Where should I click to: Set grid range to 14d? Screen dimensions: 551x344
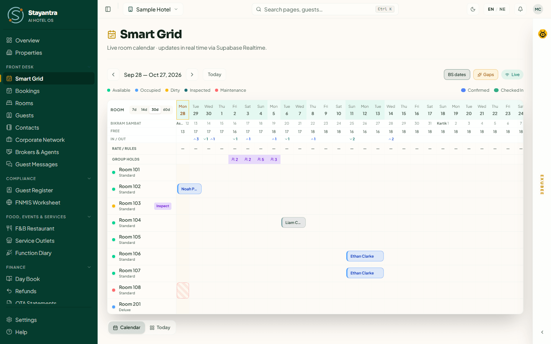(144, 110)
